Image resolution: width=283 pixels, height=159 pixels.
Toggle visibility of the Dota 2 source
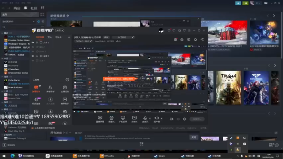point(33,51)
